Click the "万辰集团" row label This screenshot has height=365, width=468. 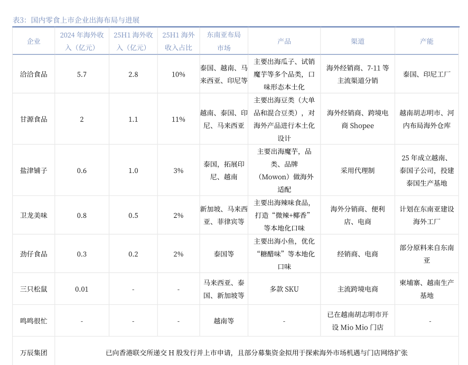point(34,352)
